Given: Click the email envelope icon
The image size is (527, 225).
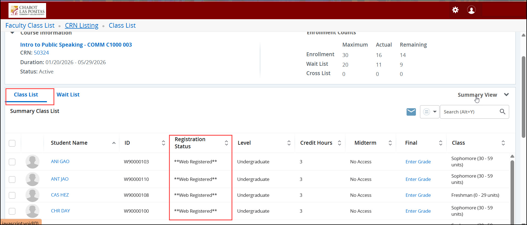Looking at the screenshot, I should pos(411,112).
